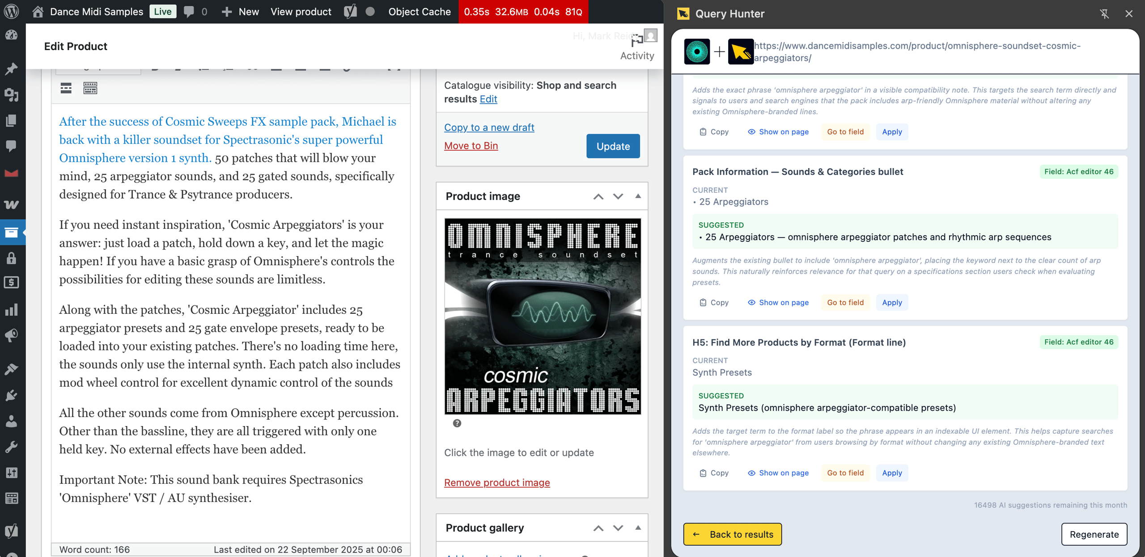Click the Remove product image link
The height and width of the screenshot is (557, 1145).
coord(497,482)
